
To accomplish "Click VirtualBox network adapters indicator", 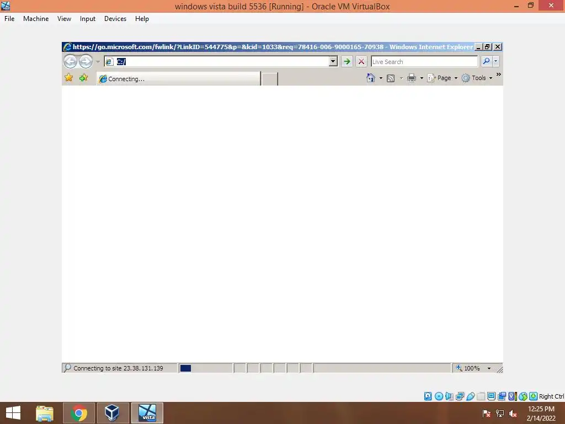I will pos(460,396).
